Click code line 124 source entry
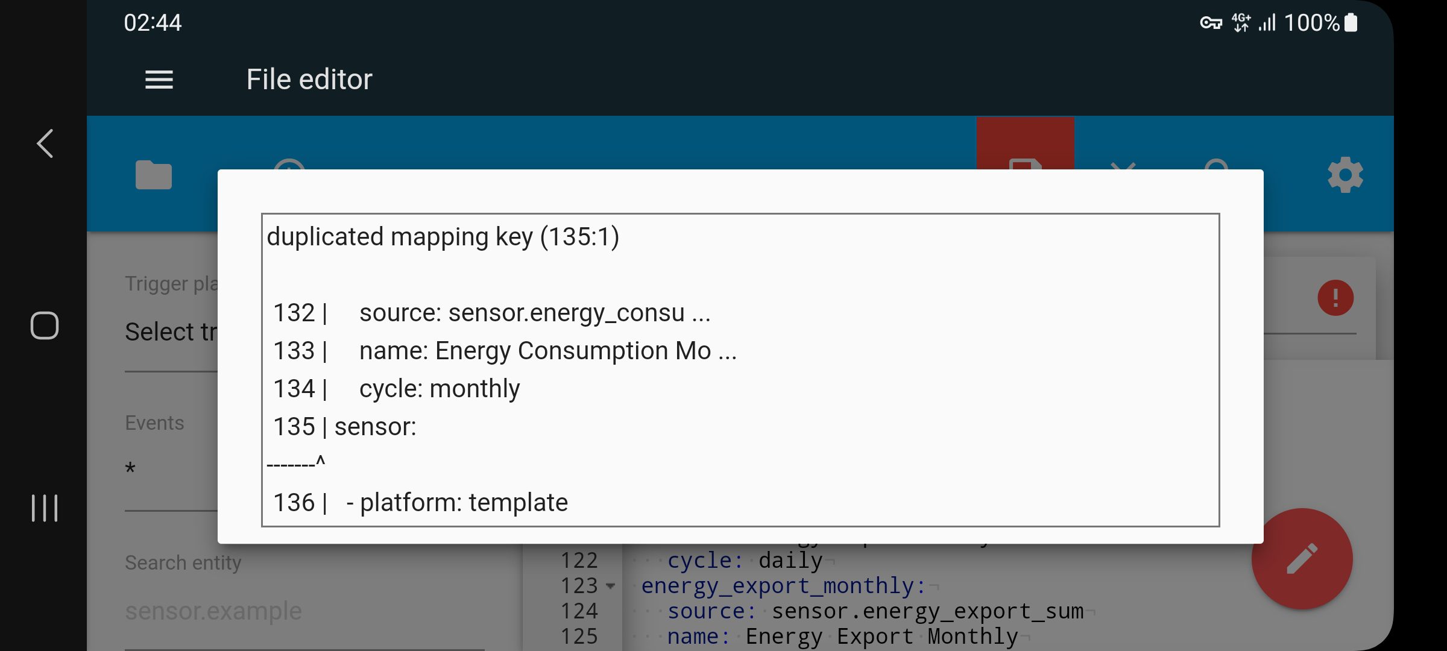The image size is (1447, 651). tap(875, 611)
